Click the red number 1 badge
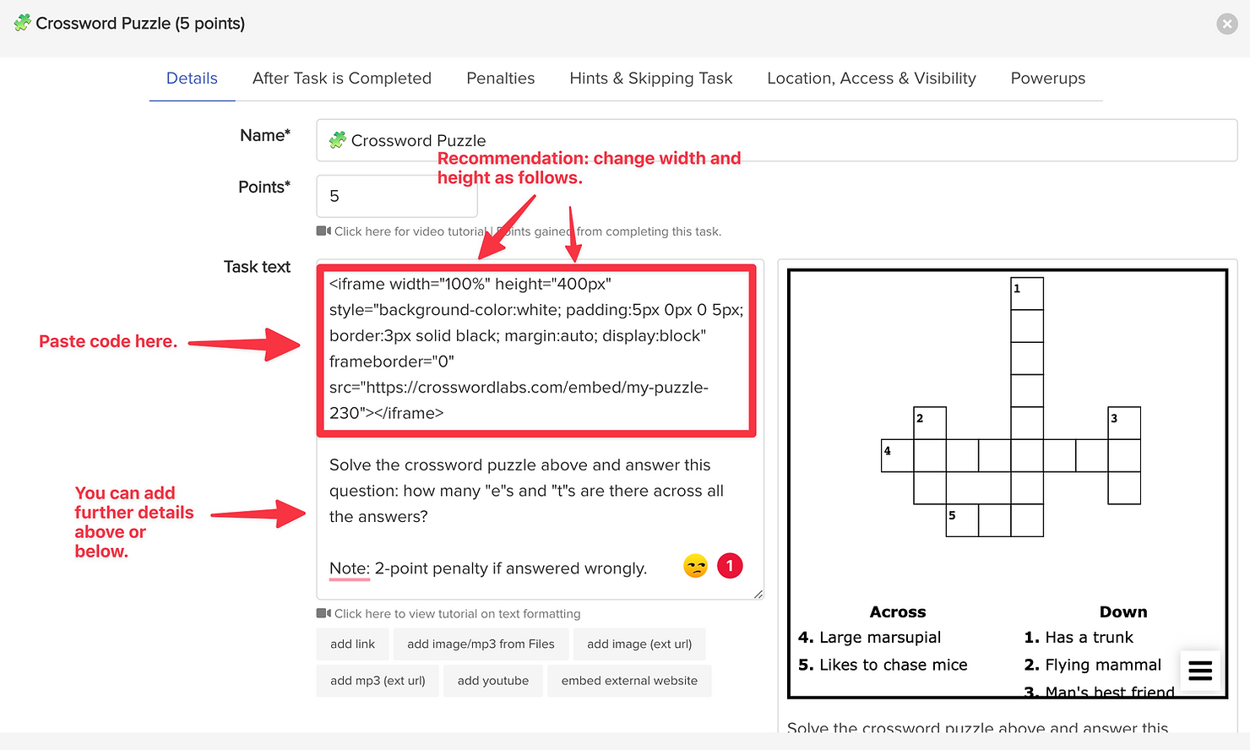This screenshot has height=750, width=1250. (x=730, y=566)
